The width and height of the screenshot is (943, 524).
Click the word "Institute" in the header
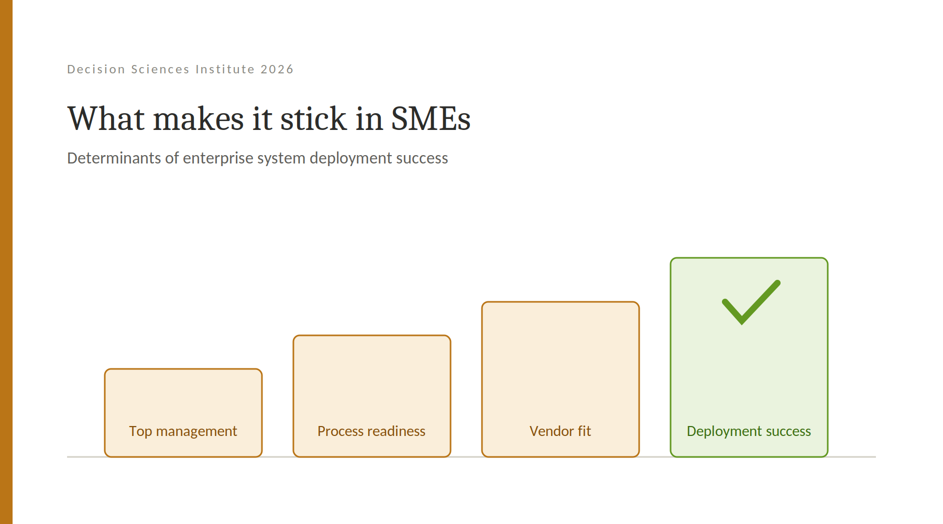coord(225,69)
